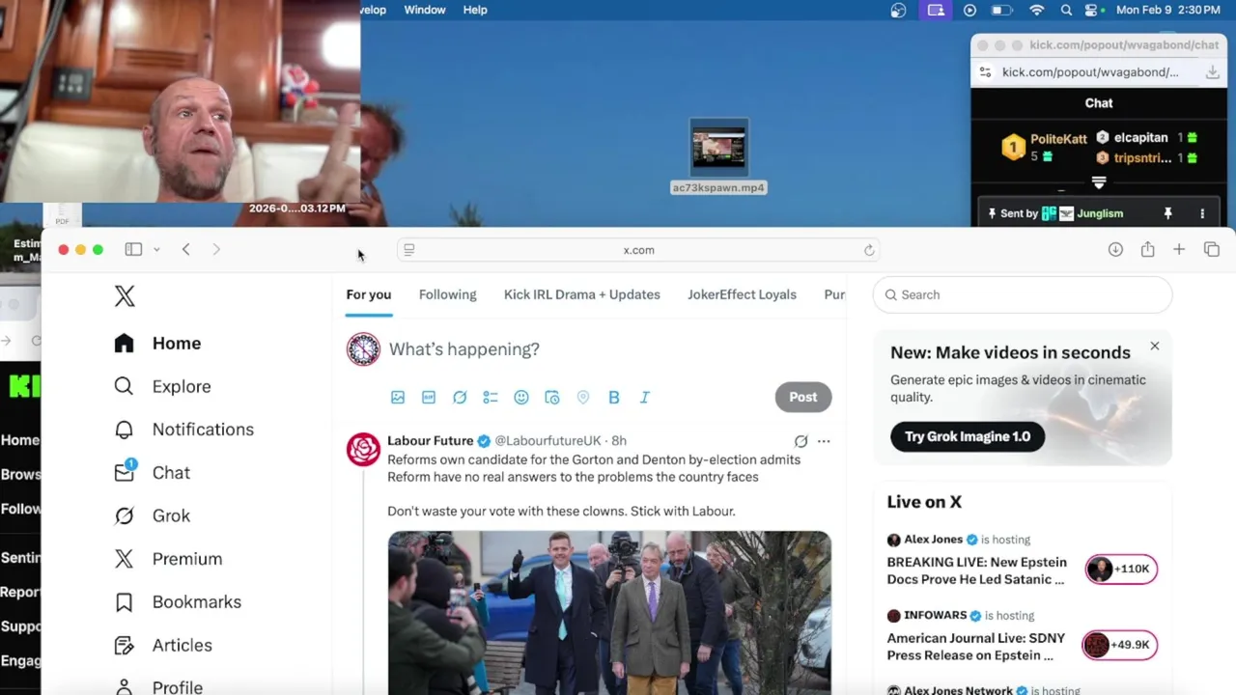Click X Search field
Viewport: 1236px width, 695px height.
(1023, 294)
